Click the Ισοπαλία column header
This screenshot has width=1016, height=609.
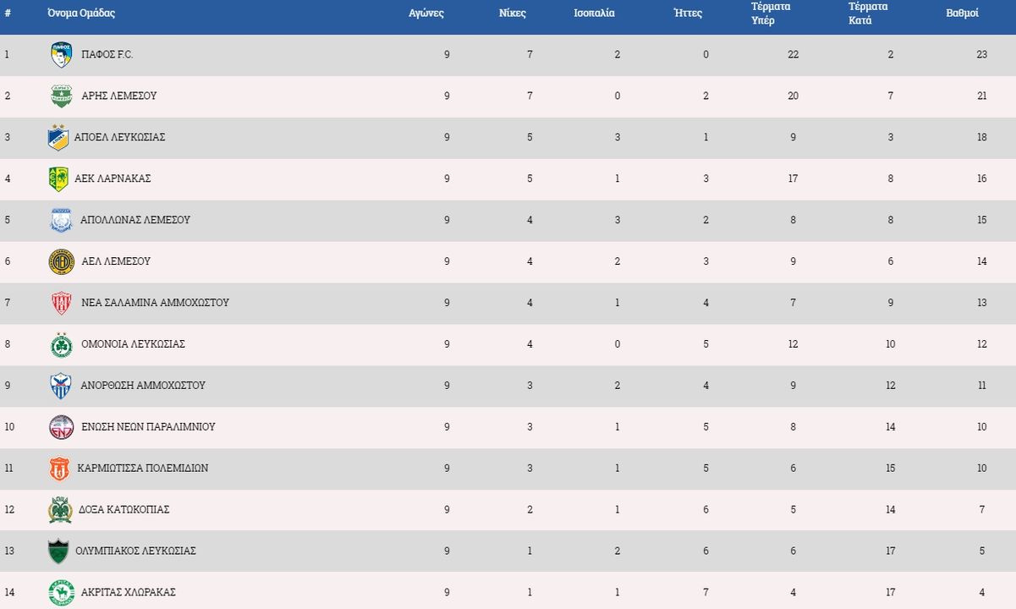[x=595, y=14]
